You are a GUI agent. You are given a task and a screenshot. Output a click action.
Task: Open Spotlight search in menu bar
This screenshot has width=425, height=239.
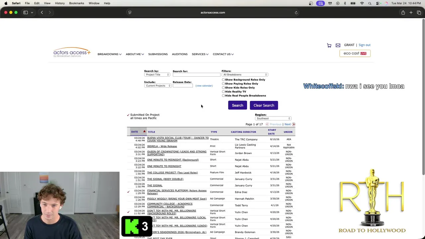click(370, 3)
